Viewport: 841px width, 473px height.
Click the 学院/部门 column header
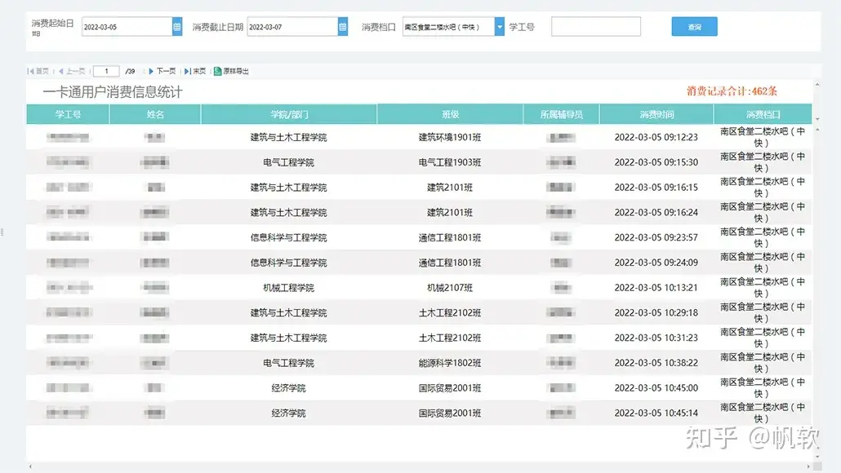[288, 114]
